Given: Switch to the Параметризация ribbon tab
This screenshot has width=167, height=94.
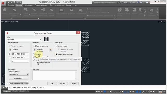Looking at the screenshot, I should pos(41,5).
